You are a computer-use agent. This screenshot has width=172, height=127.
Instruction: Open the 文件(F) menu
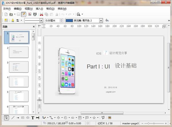tap(7, 9)
